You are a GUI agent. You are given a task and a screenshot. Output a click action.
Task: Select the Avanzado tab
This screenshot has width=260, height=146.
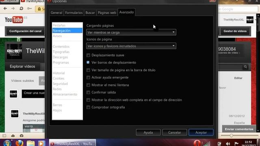[x=126, y=12]
